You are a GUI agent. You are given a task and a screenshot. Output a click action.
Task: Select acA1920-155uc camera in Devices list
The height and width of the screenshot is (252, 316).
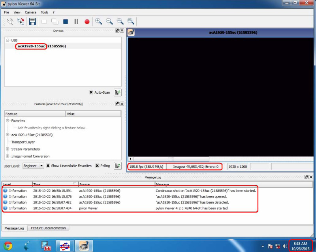pos(41,46)
